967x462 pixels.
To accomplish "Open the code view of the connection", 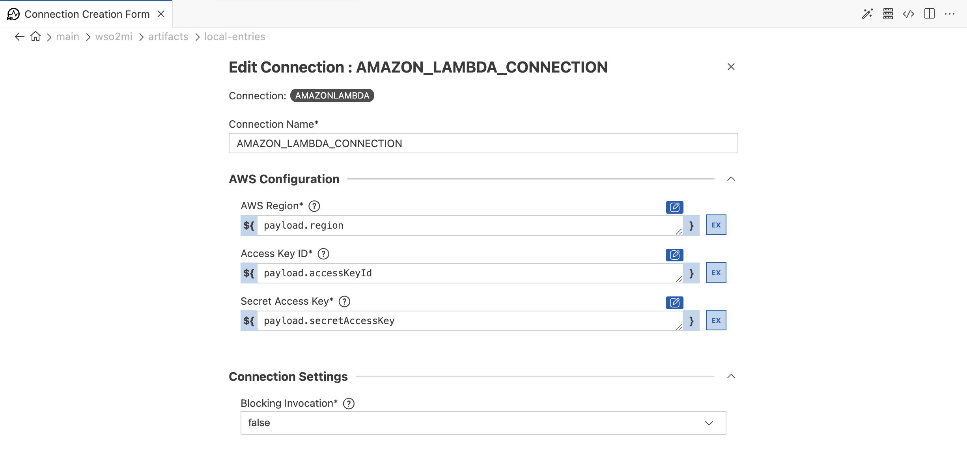I will coord(908,14).
